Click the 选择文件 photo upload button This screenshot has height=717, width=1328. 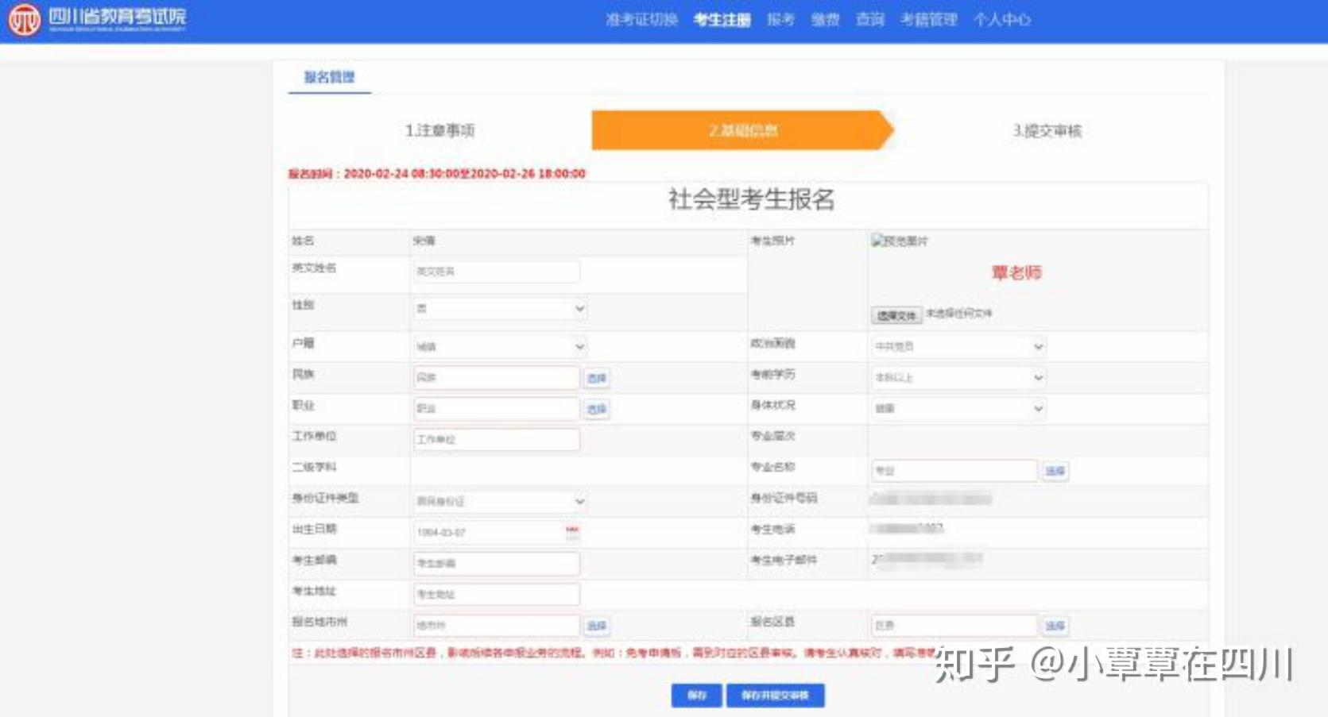click(x=896, y=315)
